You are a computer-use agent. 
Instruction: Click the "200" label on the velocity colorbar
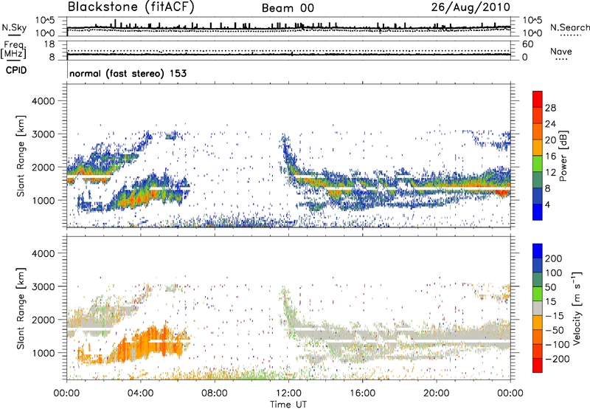[554, 258]
